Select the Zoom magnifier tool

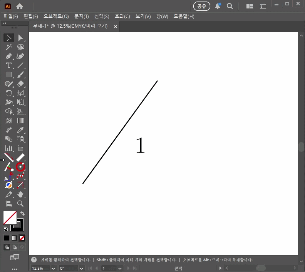(20, 204)
